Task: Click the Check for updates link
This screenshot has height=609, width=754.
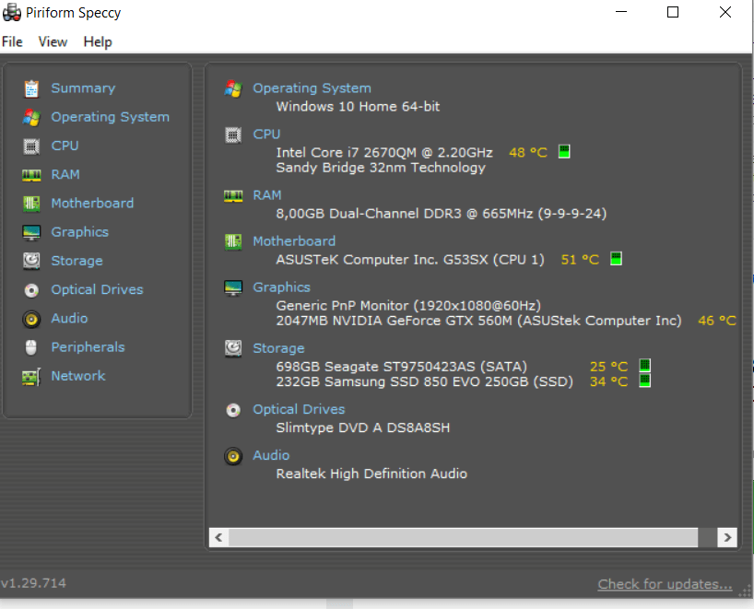Action: tap(665, 584)
